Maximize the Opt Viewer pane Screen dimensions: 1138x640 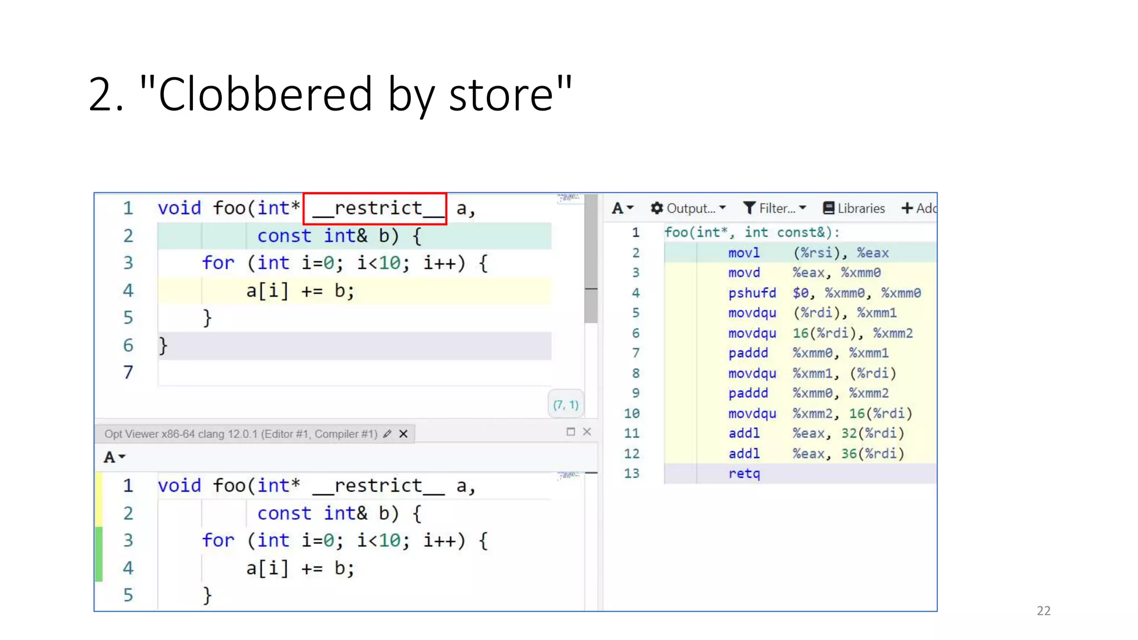coord(571,432)
